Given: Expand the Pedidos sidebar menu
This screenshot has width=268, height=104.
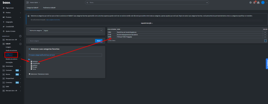Looking at the screenshot, I should [20, 13].
